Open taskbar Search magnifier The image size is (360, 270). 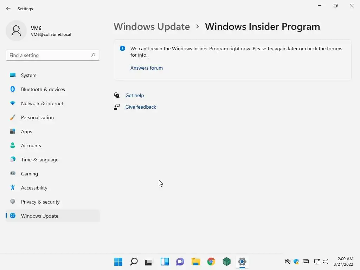pyautogui.click(x=134, y=262)
